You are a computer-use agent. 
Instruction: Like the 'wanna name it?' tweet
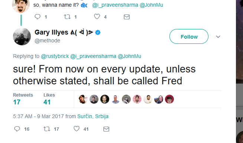[x=97, y=16]
